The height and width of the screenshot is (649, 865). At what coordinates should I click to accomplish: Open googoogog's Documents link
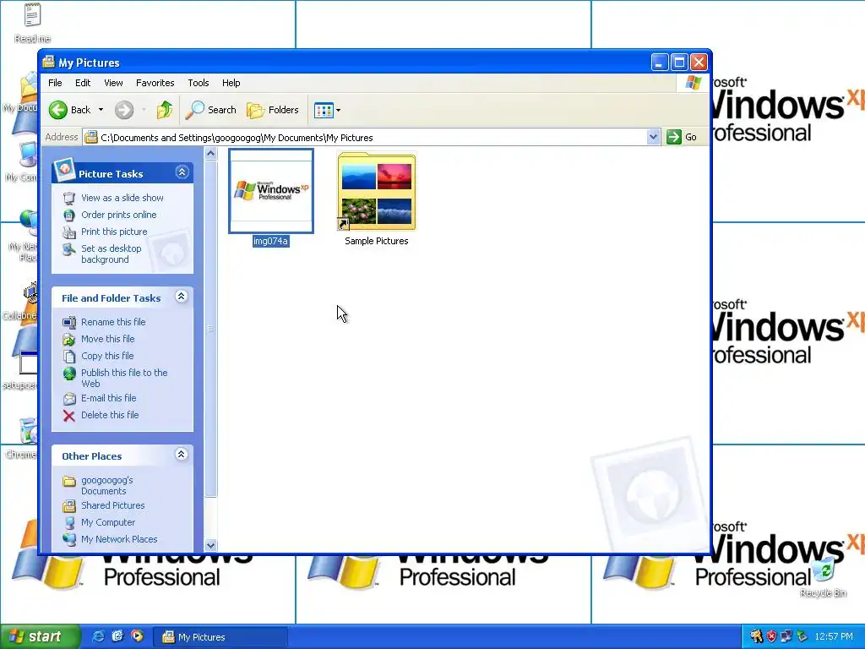[x=107, y=486]
